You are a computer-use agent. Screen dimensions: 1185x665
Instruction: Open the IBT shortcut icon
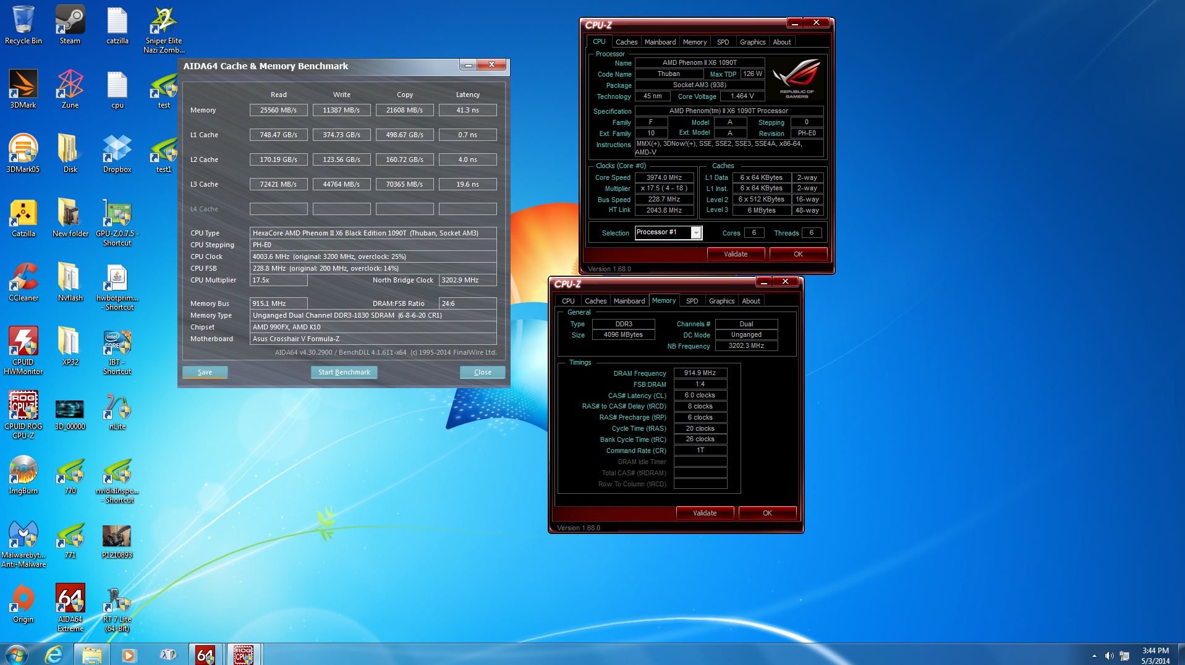117,351
